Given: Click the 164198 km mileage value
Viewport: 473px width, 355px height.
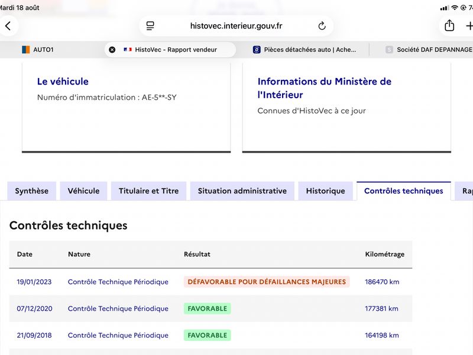Looking at the screenshot, I should (382, 335).
